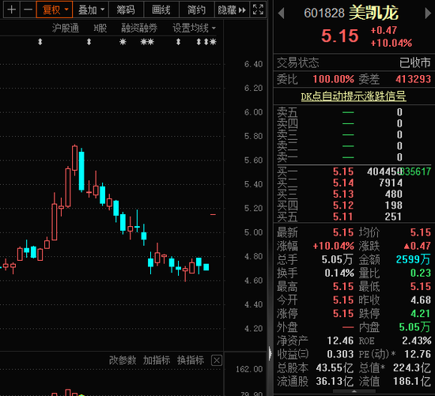Click 隐藏 to hide side panel
Image resolution: width=435 pixels, height=396 pixels.
[x=232, y=10]
